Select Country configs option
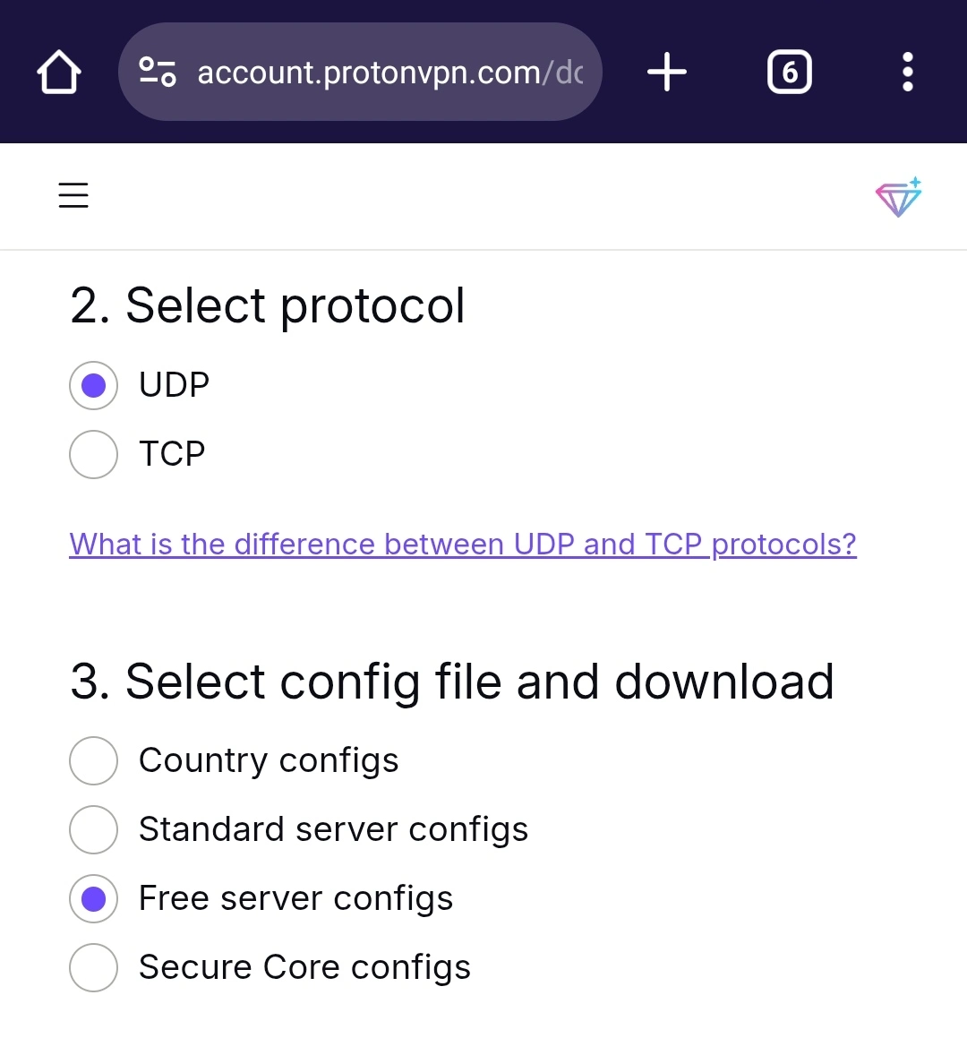 click(93, 760)
